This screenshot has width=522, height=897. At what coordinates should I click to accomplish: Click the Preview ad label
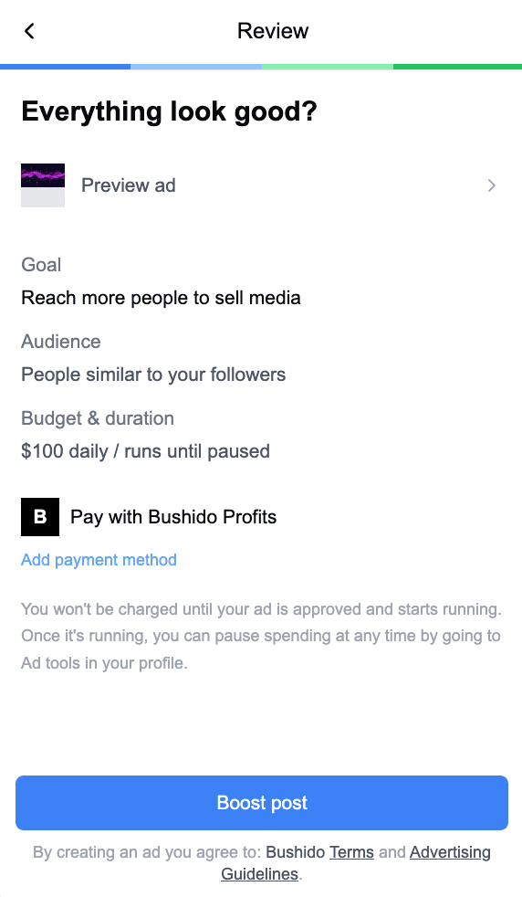pos(129,185)
